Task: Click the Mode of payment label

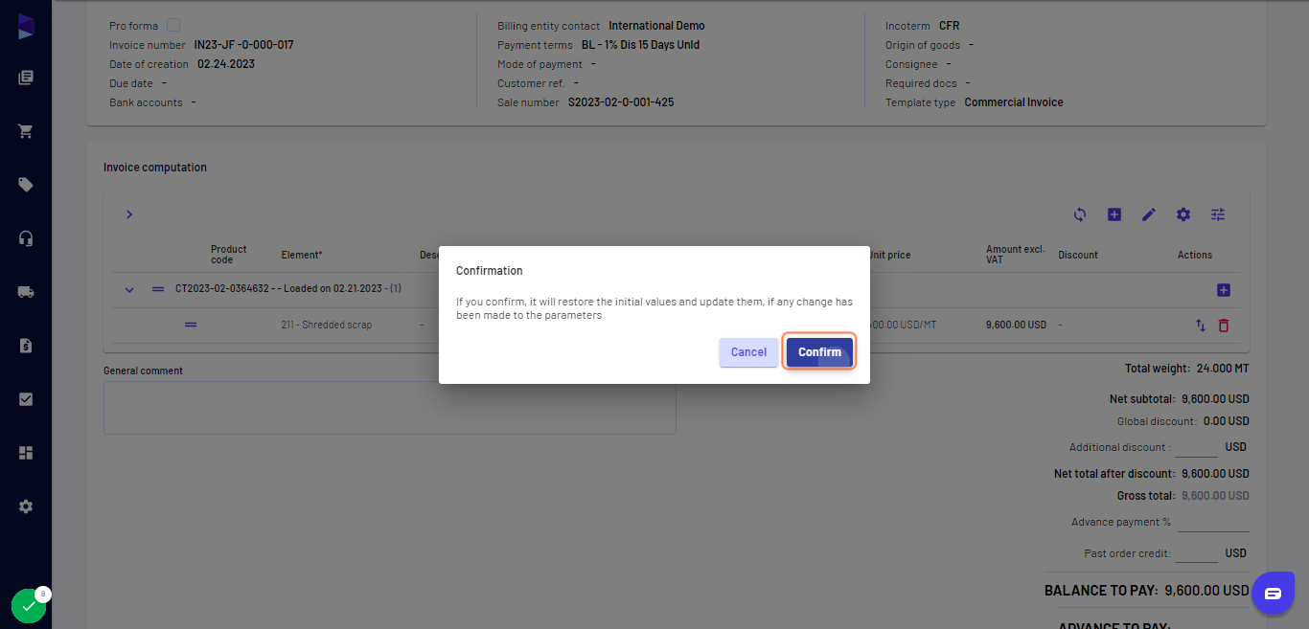Action: [540, 64]
